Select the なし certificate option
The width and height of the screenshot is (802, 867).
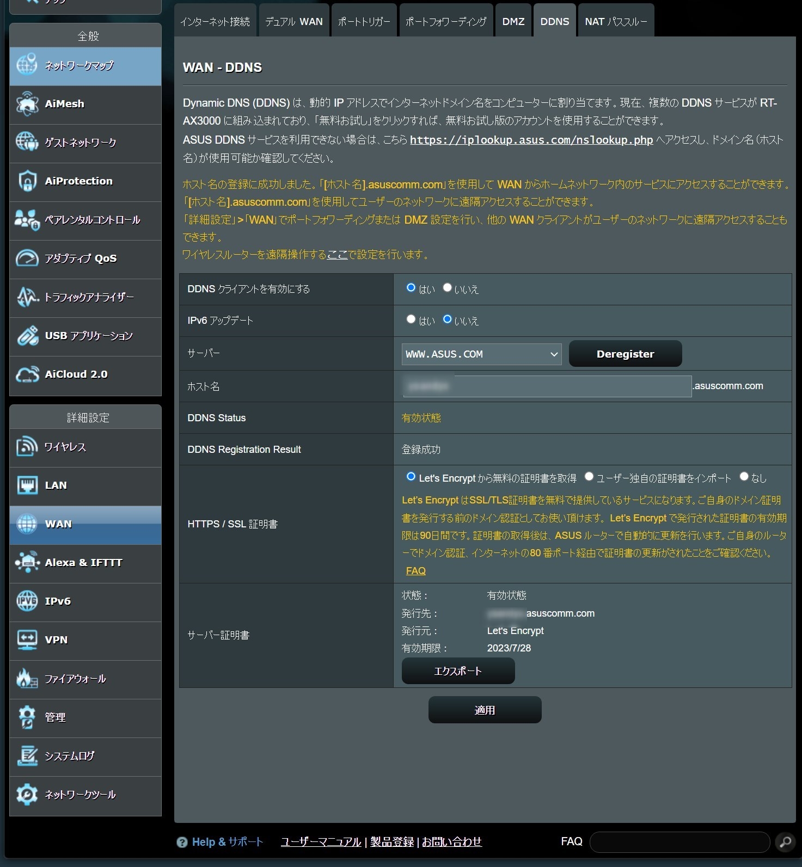(x=744, y=477)
